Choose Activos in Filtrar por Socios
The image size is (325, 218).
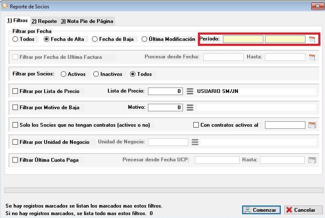click(x=63, y=74)
